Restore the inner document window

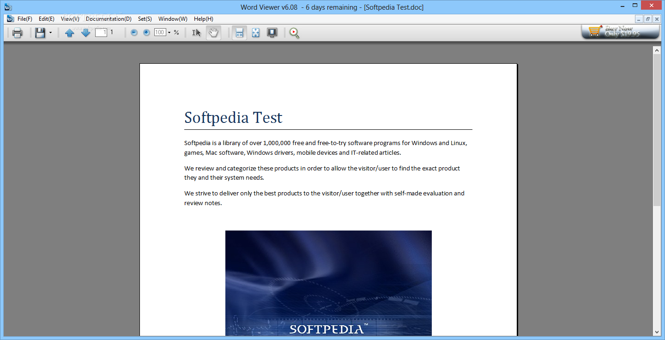pos(648,19)
